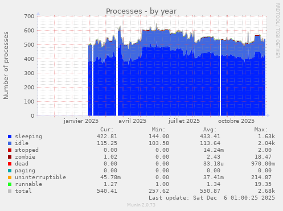Image resolution: width=283 pixels, height=211 pixels.
Task: Click idle minimum value 103.58
Action: tap(159, 143)
